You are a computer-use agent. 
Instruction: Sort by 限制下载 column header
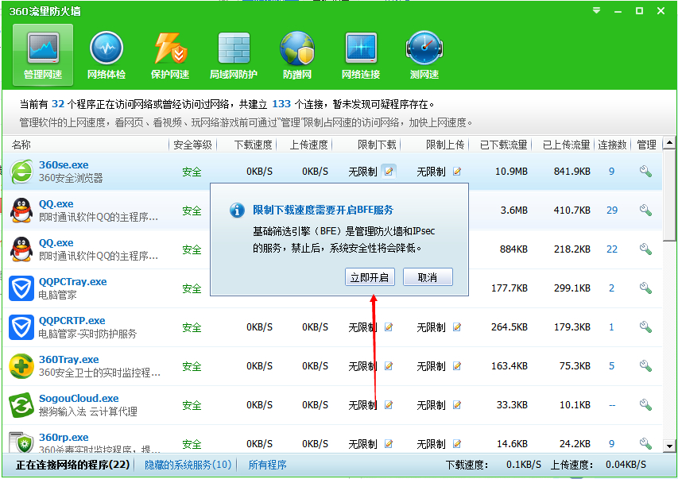pos(377,145)
